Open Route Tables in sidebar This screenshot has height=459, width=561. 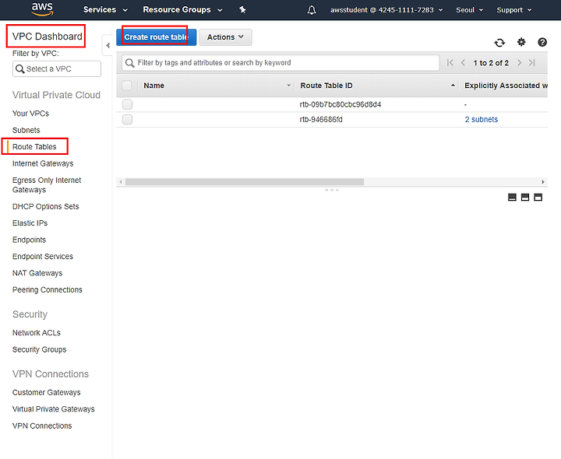click(34, 147)
